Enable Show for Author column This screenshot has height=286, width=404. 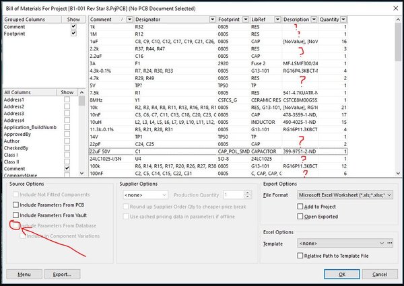pos(67,141)
